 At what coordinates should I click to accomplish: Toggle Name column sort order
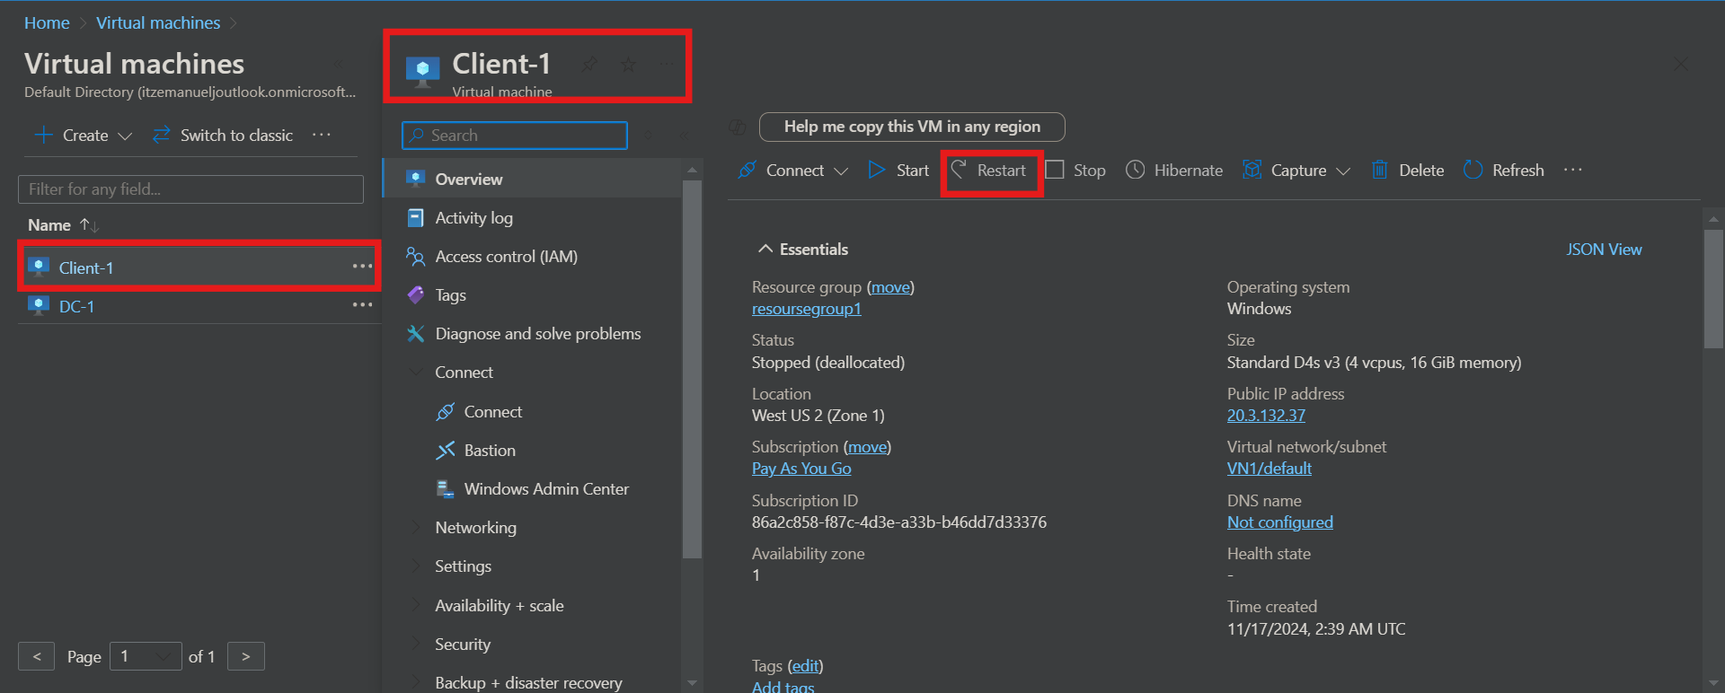pos(89,225)
